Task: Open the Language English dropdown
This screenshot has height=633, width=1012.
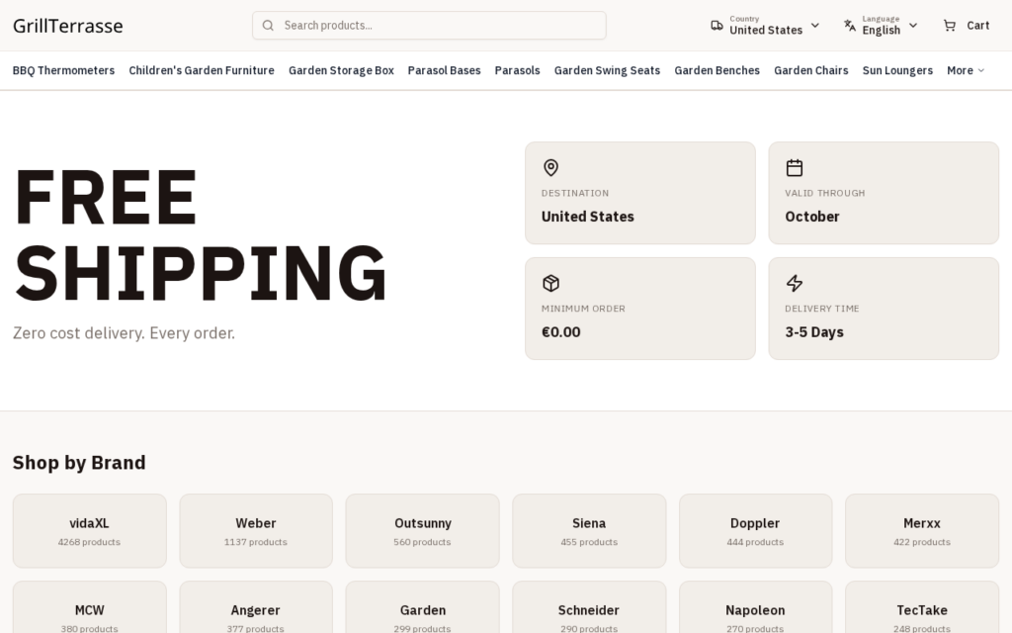Action: 881,25
